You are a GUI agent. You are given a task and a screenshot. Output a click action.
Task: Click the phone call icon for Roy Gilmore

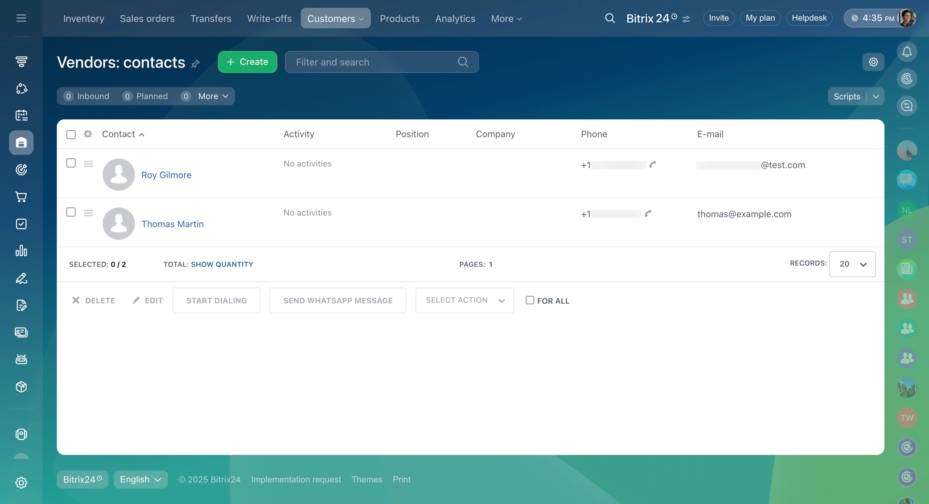point(652,165)
